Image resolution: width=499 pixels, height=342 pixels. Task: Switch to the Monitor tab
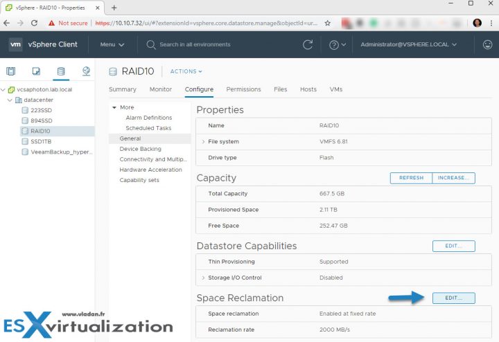[161, 89]
